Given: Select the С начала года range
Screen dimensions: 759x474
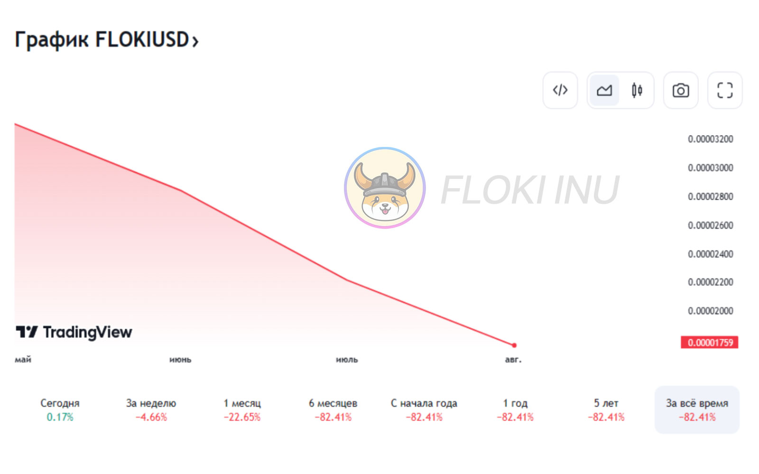Looking at the screenshot, I should click(424, 410).
